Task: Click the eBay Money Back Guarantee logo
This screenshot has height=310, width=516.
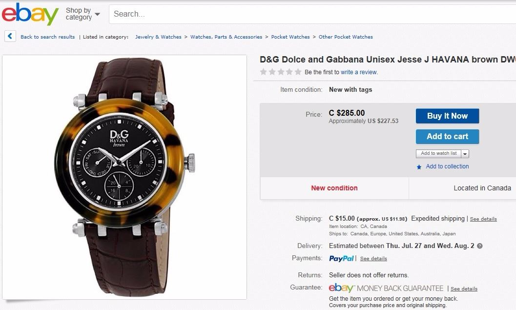Action: (x=386, y=288)
